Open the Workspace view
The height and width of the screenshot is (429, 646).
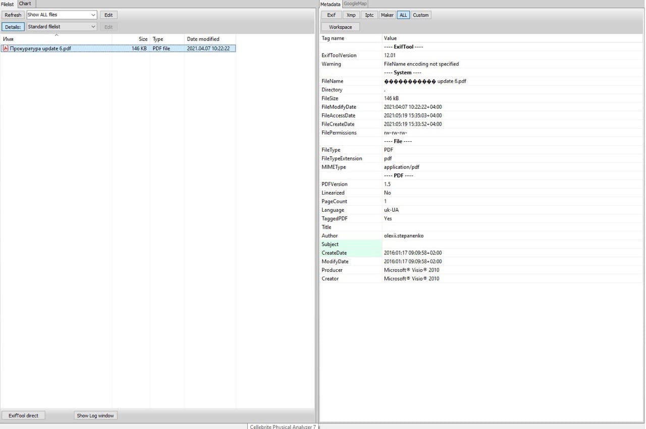click(340, 27)
